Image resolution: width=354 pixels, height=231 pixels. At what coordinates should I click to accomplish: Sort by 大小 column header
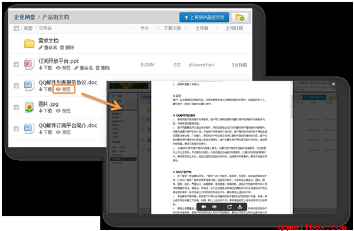145,28
